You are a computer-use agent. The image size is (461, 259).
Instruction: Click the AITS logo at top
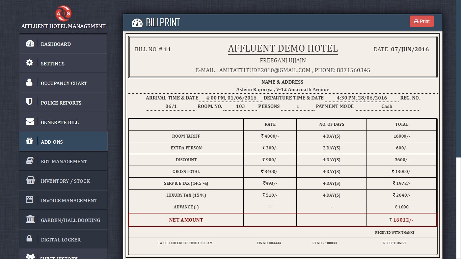click(63, 13)
